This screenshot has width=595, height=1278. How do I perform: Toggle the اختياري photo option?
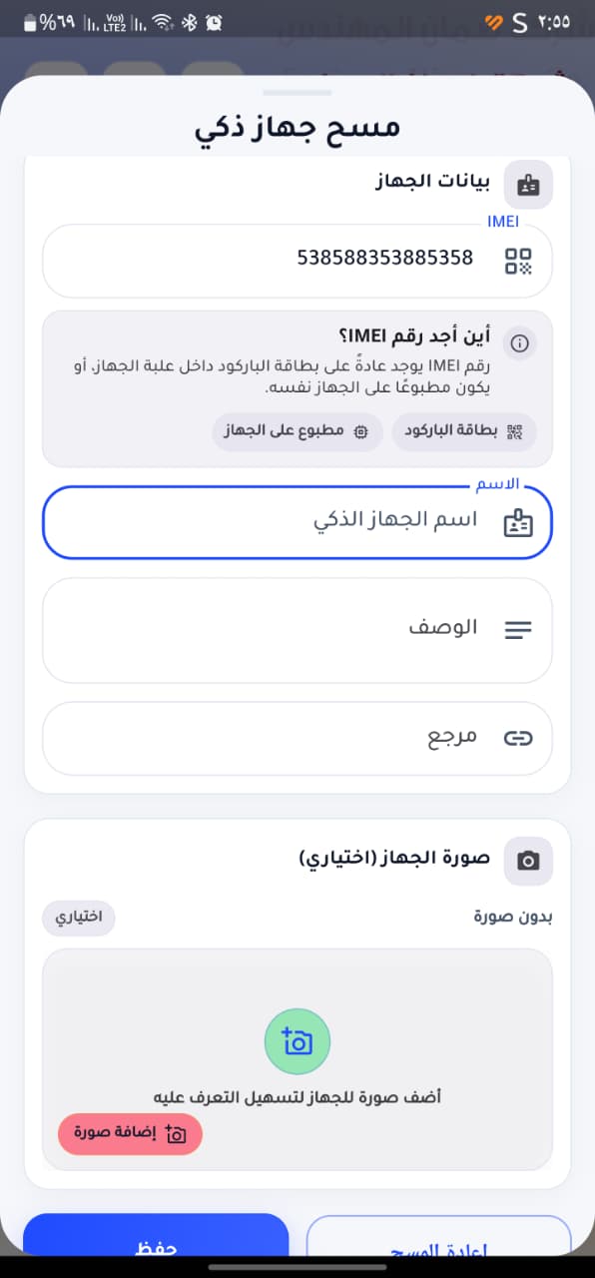click(x=78, y=918)
